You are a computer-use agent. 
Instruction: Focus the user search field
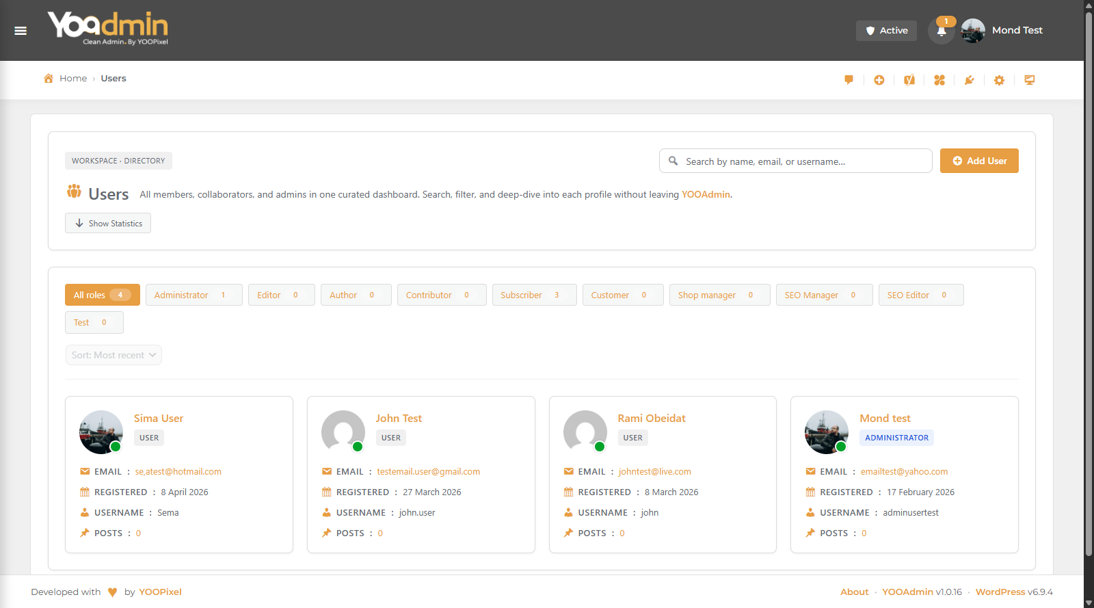tap(796, 161)
